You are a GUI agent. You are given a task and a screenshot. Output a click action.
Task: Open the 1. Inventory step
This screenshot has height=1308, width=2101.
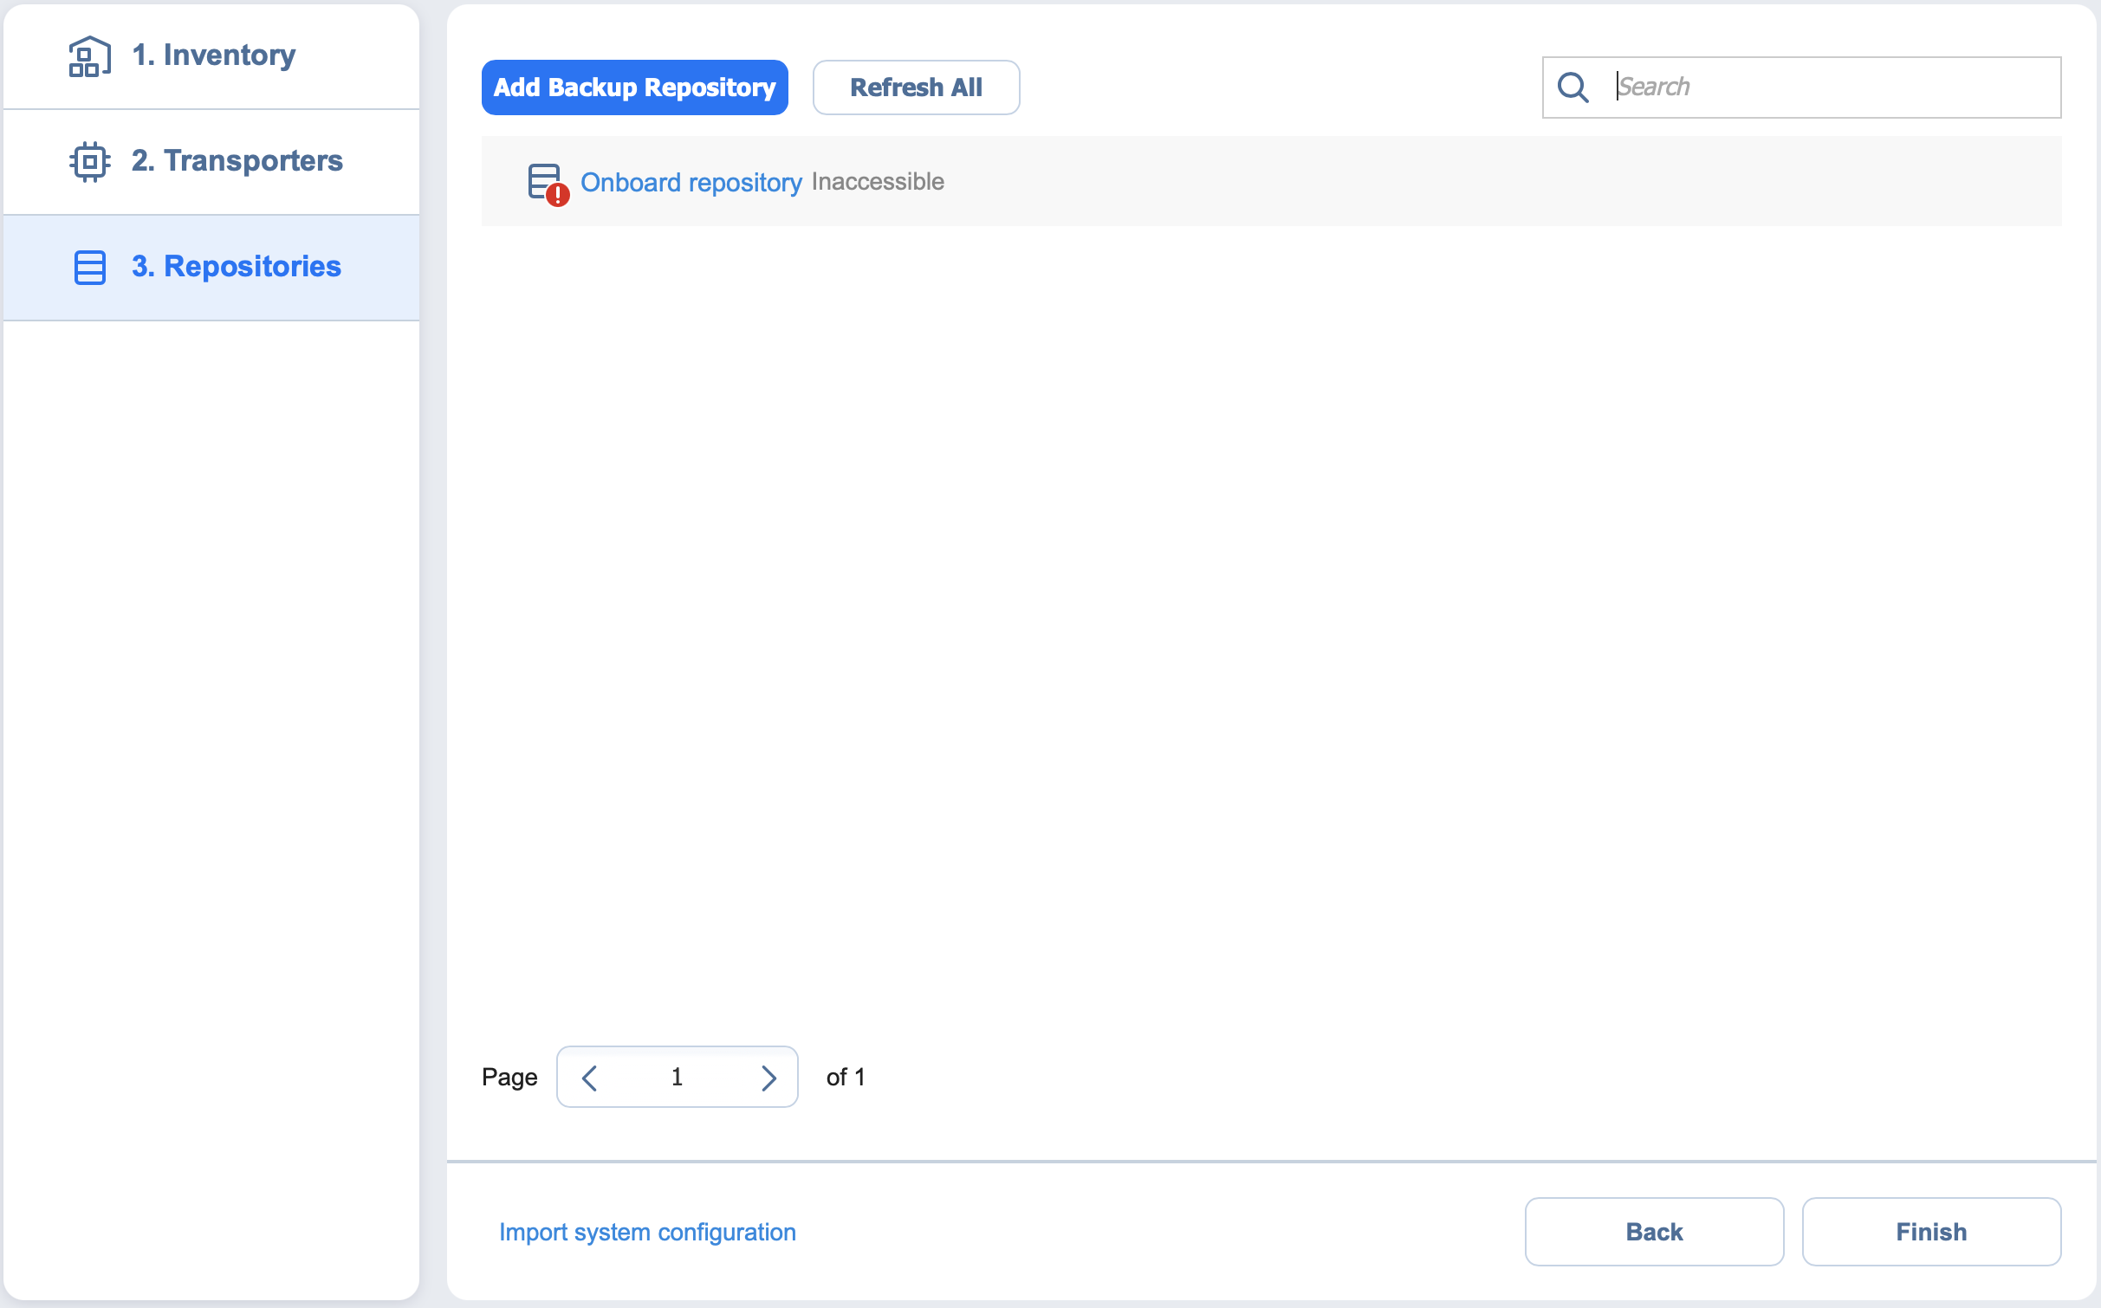pos(211,56)
